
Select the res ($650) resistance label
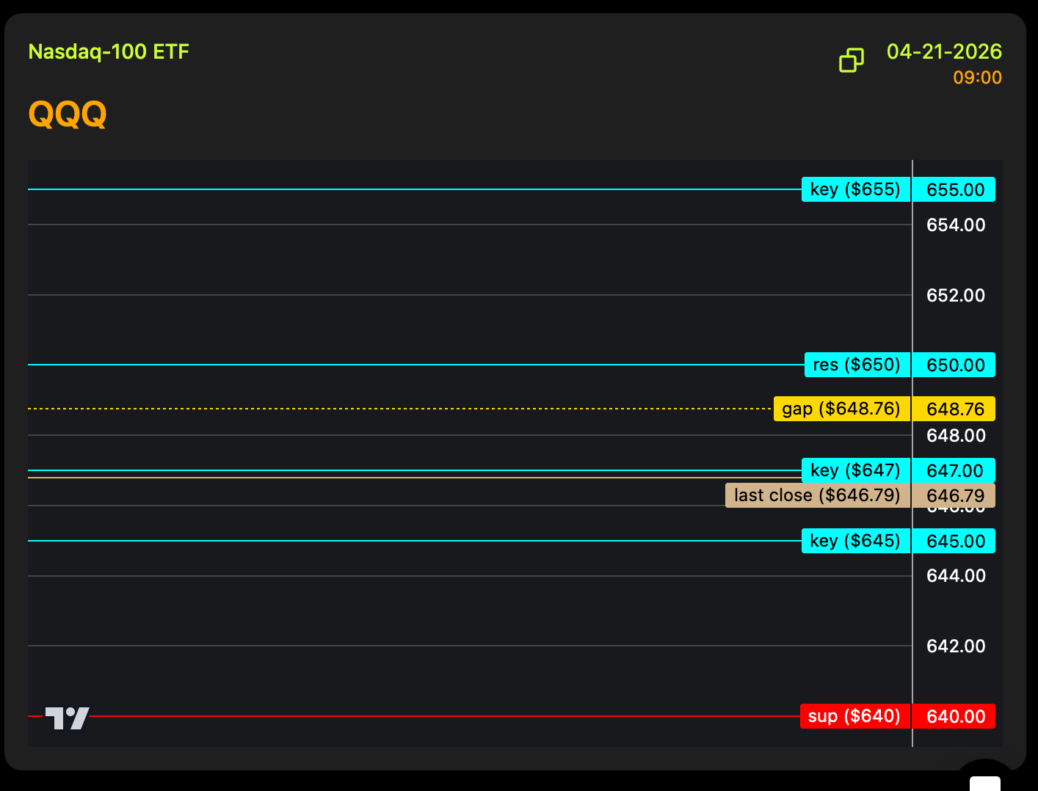(x=857, y=365)
